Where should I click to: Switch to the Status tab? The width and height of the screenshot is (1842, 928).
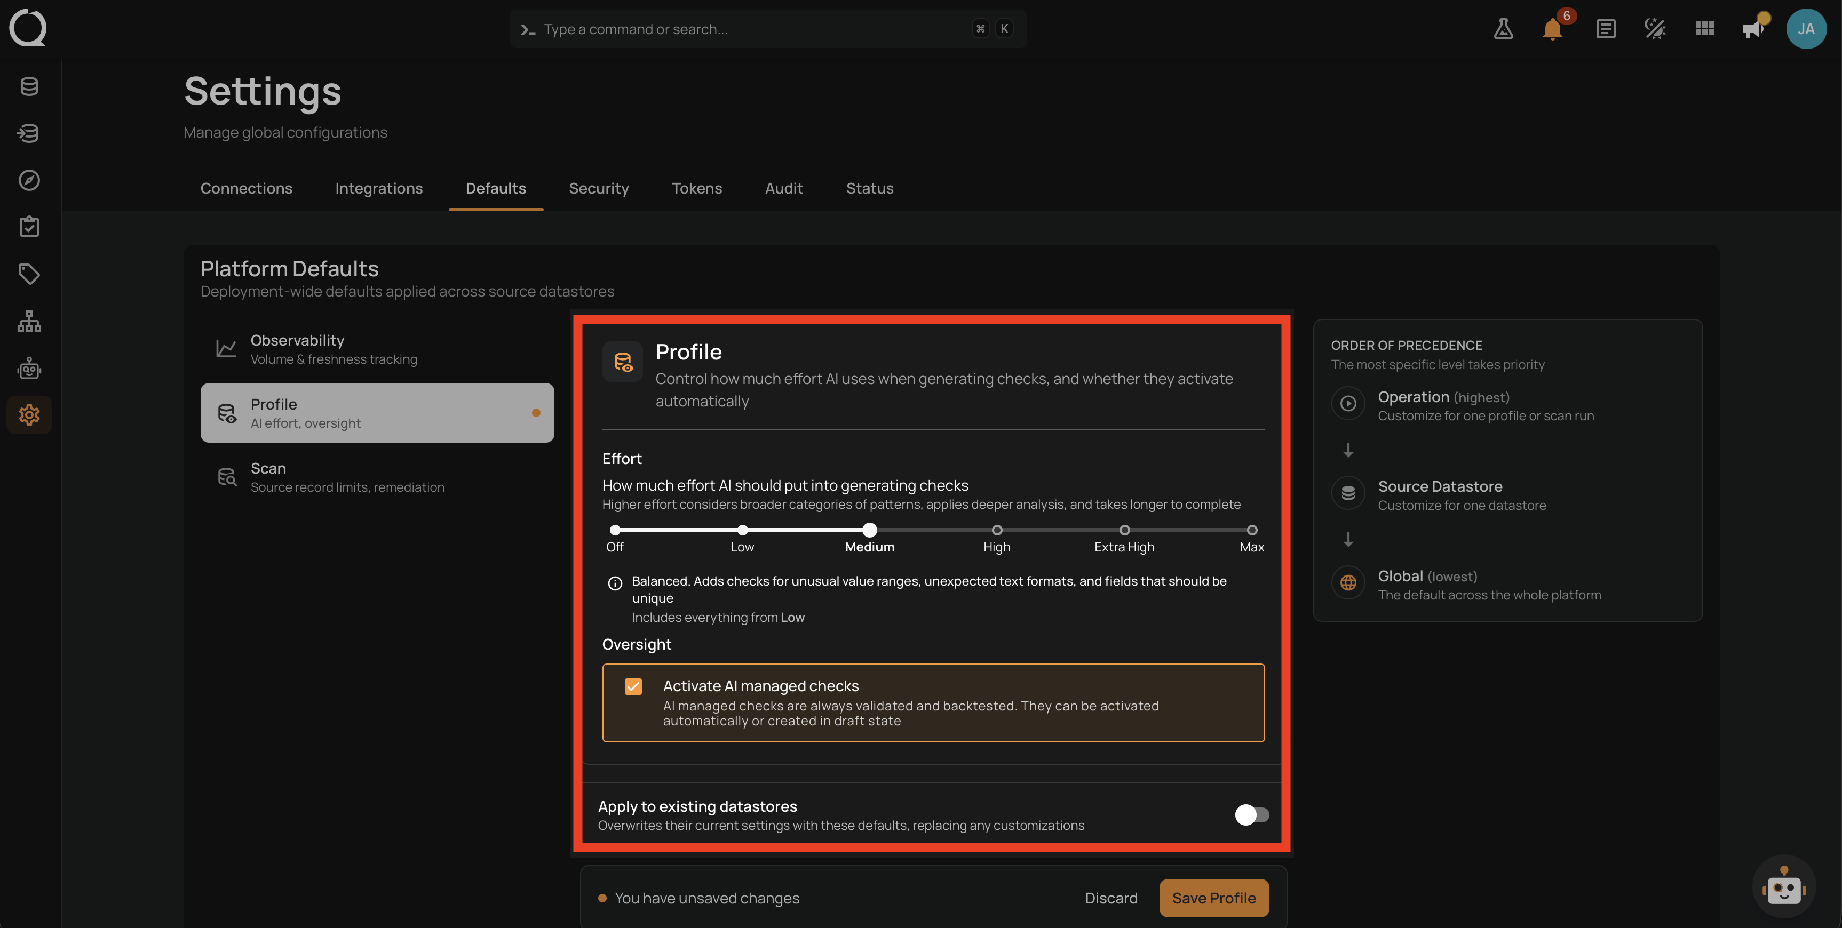click(870, 188)
